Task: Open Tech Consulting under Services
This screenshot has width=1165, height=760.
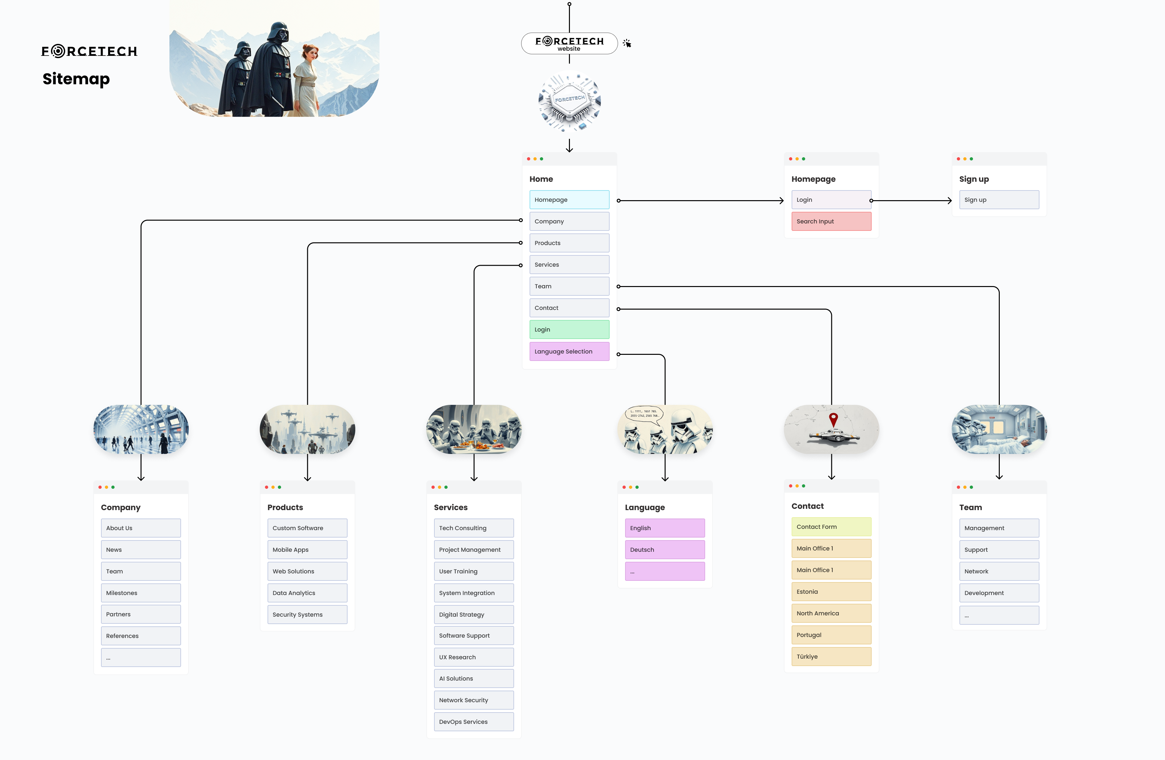Action: 473,528
